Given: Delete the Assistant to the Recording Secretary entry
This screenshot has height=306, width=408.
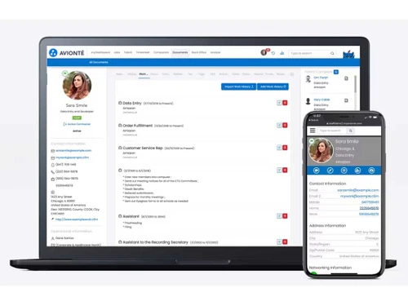Looking at the screenshot, I should coord(285,242).
